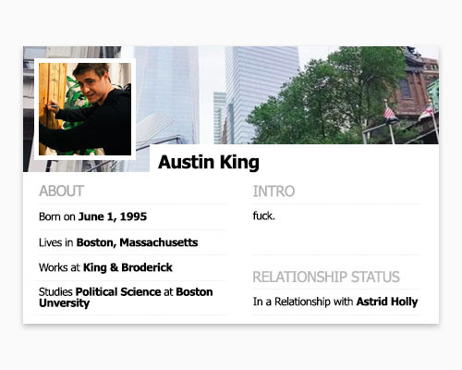Screen dimensions: 462x370
Task: Open the ABOUT section heading
Action: pyautogui.click(x=61, y=191)
